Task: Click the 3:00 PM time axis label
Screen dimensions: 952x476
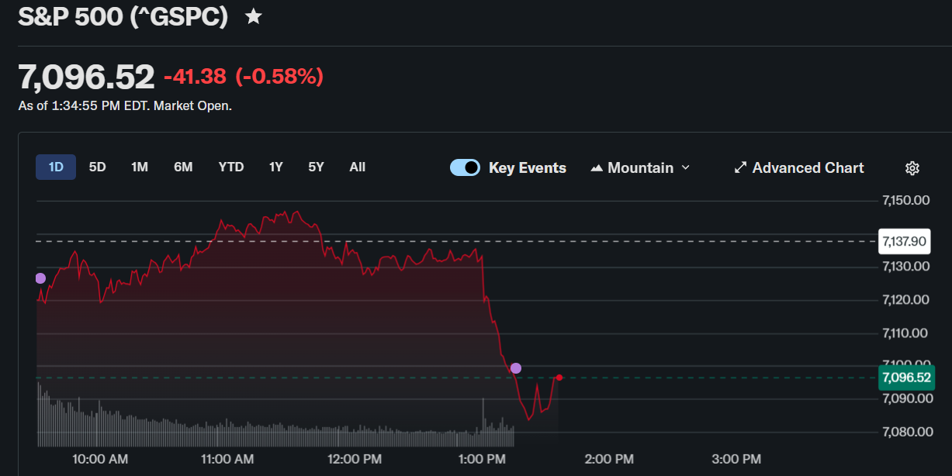Action: (x=736, y=459)
